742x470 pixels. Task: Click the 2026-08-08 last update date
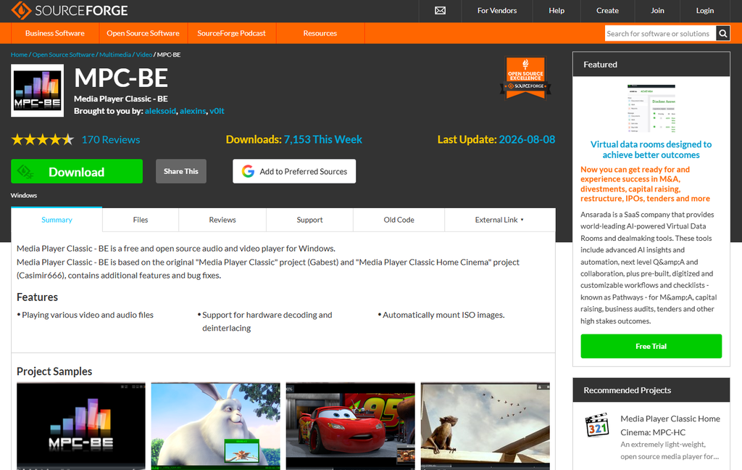point(527,139)
